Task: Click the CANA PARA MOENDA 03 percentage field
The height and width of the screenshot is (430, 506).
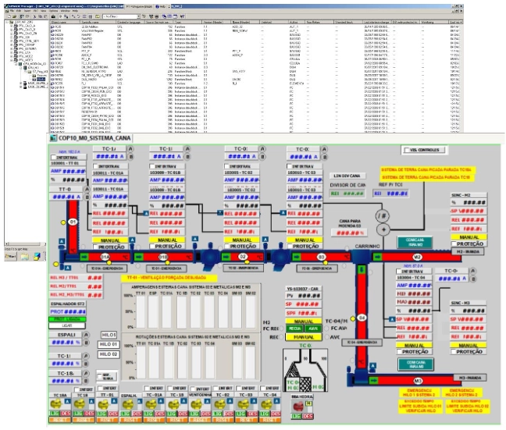Action: point(348,233)
